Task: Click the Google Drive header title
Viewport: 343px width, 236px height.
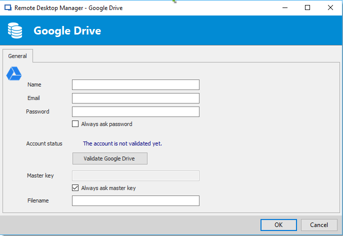Action: point(67,30)
